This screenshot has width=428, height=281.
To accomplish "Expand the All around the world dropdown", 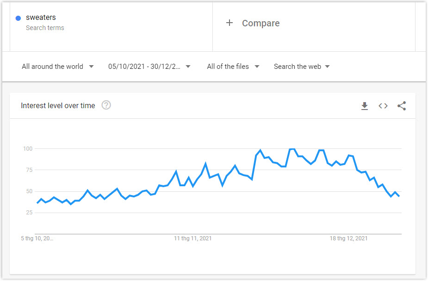I will pos(57,67).
